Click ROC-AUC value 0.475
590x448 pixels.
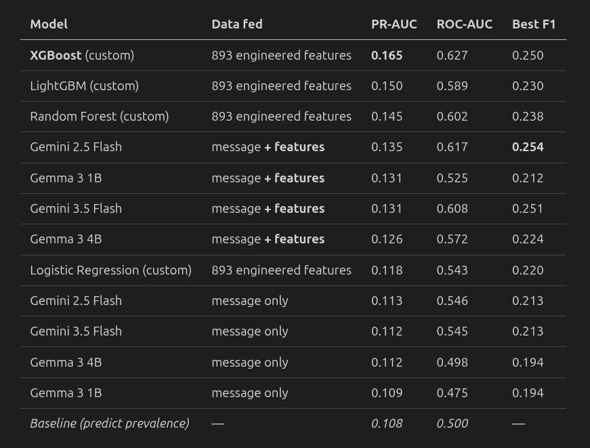[x=452, y=393]
